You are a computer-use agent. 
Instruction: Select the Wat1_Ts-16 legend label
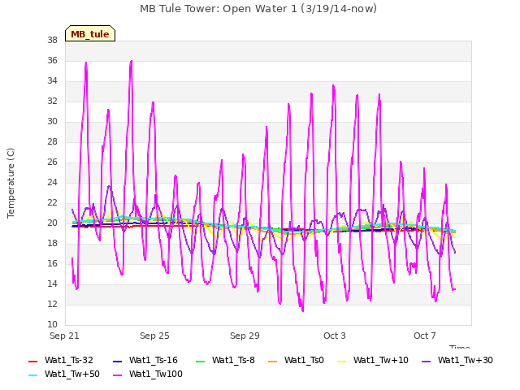[154, 360]
